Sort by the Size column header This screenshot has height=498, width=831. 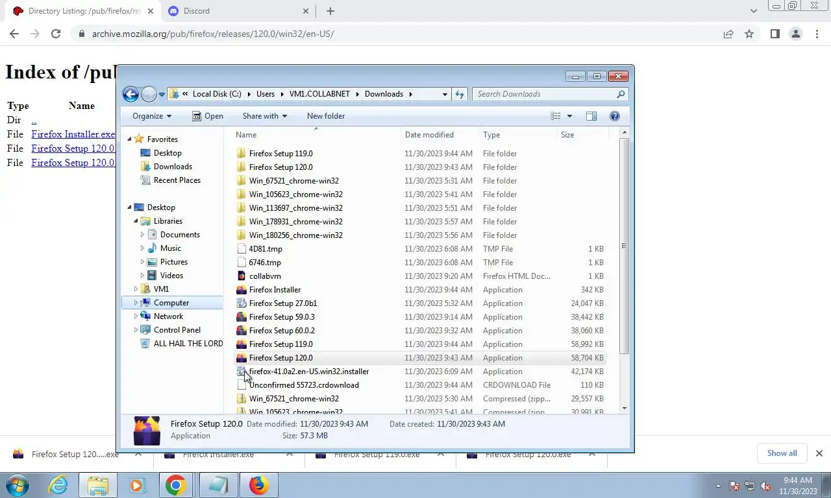click(583, 135)
